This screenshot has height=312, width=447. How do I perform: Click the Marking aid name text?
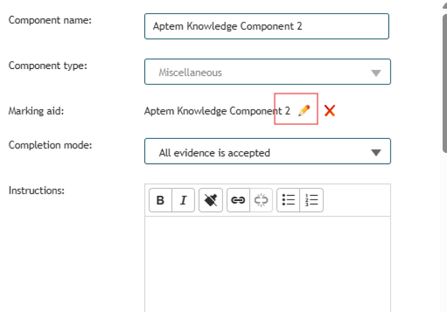point(217,111)
